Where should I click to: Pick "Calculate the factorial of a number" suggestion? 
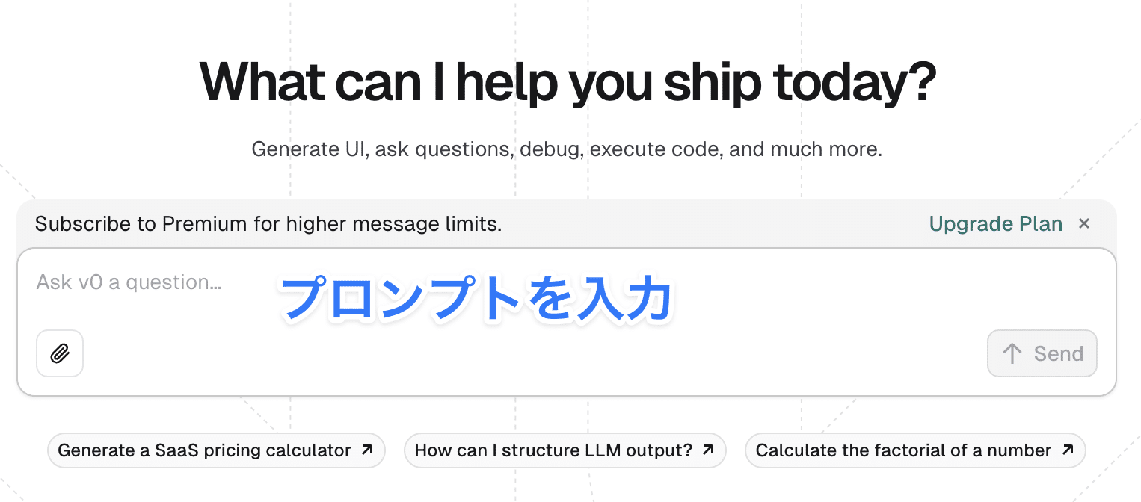click(x=903, y=450)
